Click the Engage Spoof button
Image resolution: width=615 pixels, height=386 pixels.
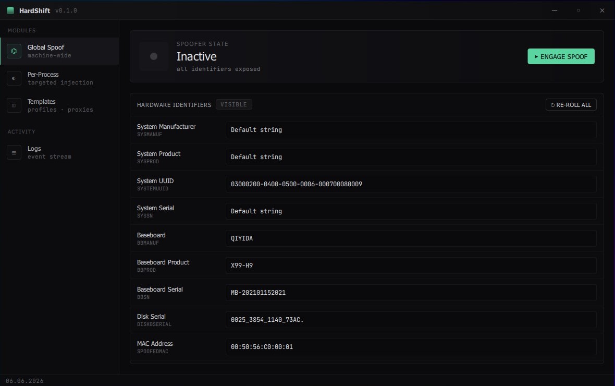point(561,56)
